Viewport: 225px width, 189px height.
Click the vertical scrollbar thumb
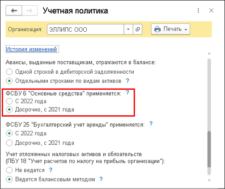tap(209, 149)
